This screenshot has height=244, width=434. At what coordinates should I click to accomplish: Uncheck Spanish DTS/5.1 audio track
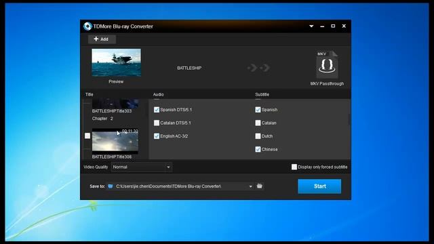(157, 110)
